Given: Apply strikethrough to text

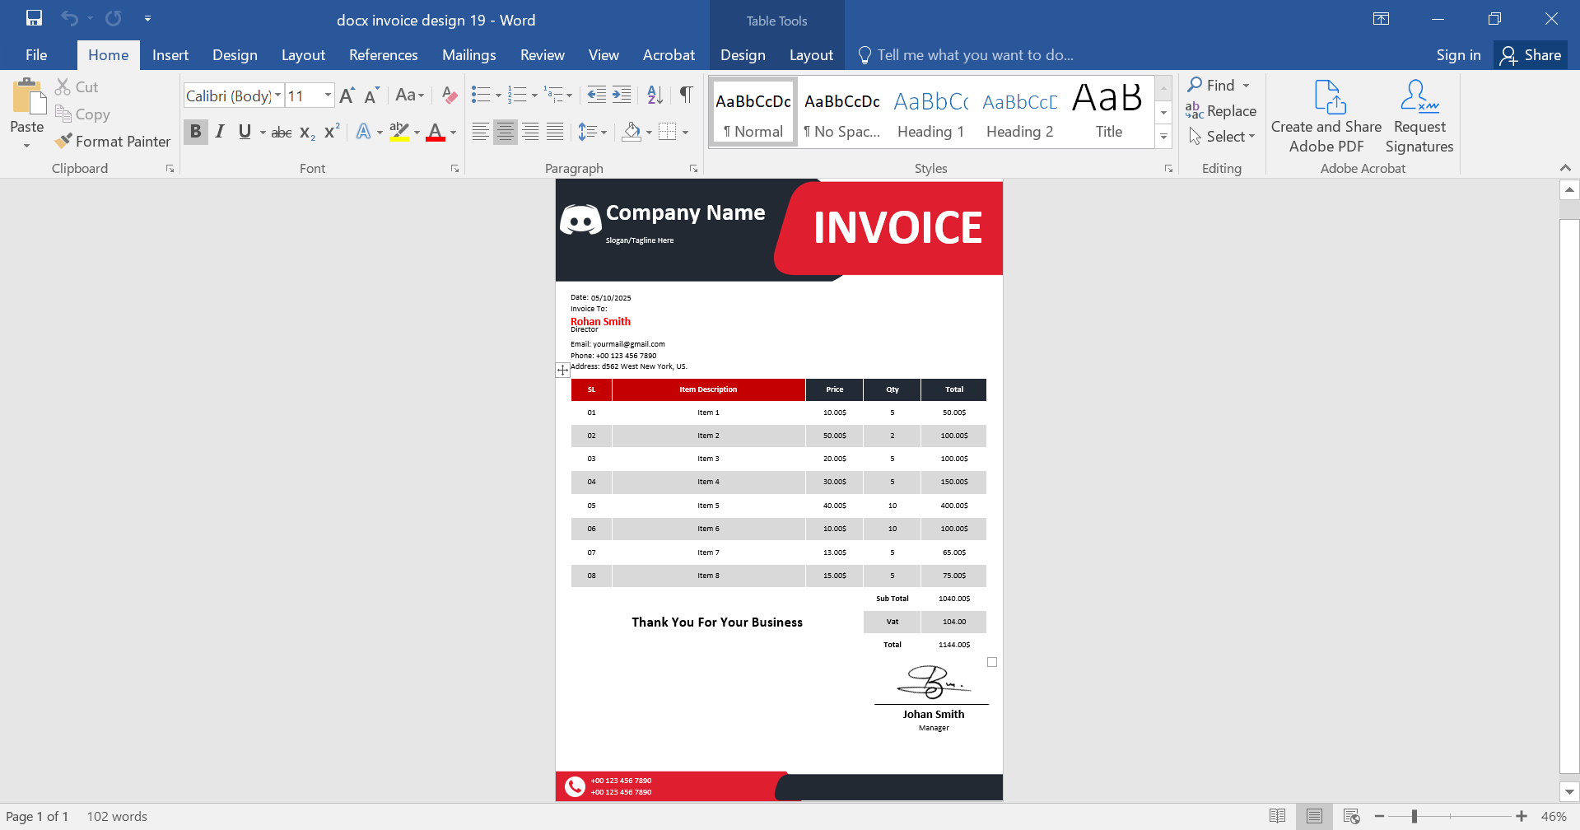Looking at the screenshot, I should (281, 131).
